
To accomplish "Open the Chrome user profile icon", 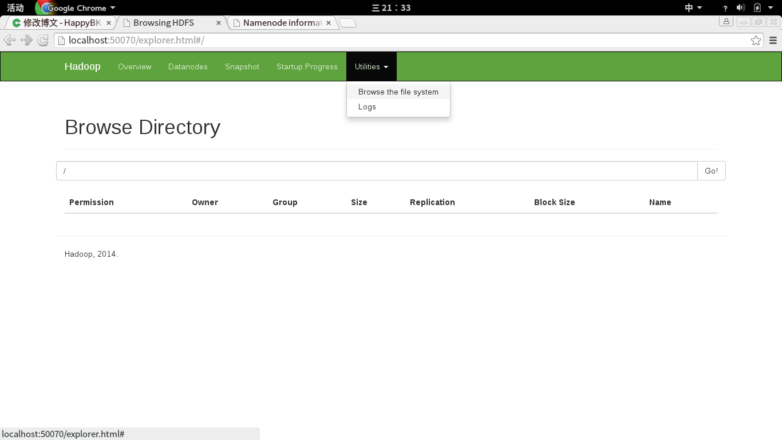I will (726, 22).
